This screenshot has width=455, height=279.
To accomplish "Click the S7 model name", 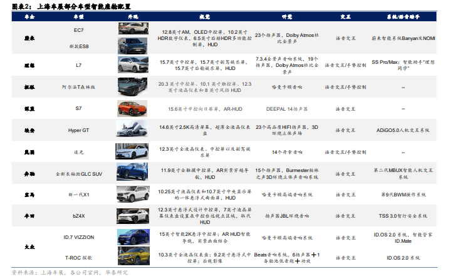I will pos(78,108).
